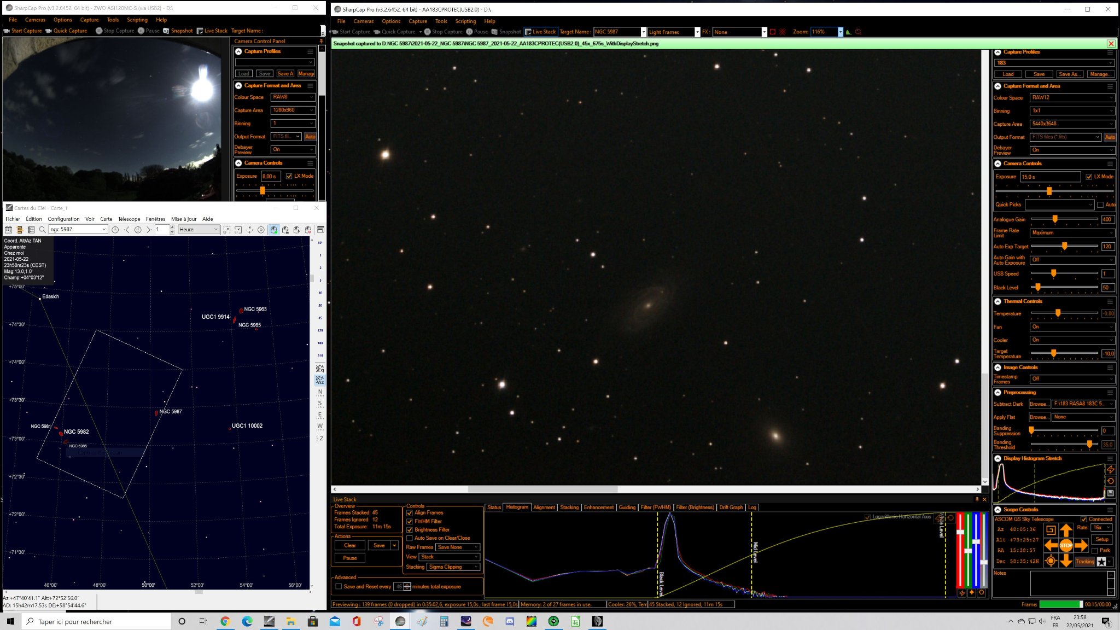Switch to the Drift Graph tab
This screenshot has height=630, width=1120.
(x=731, y=507)
